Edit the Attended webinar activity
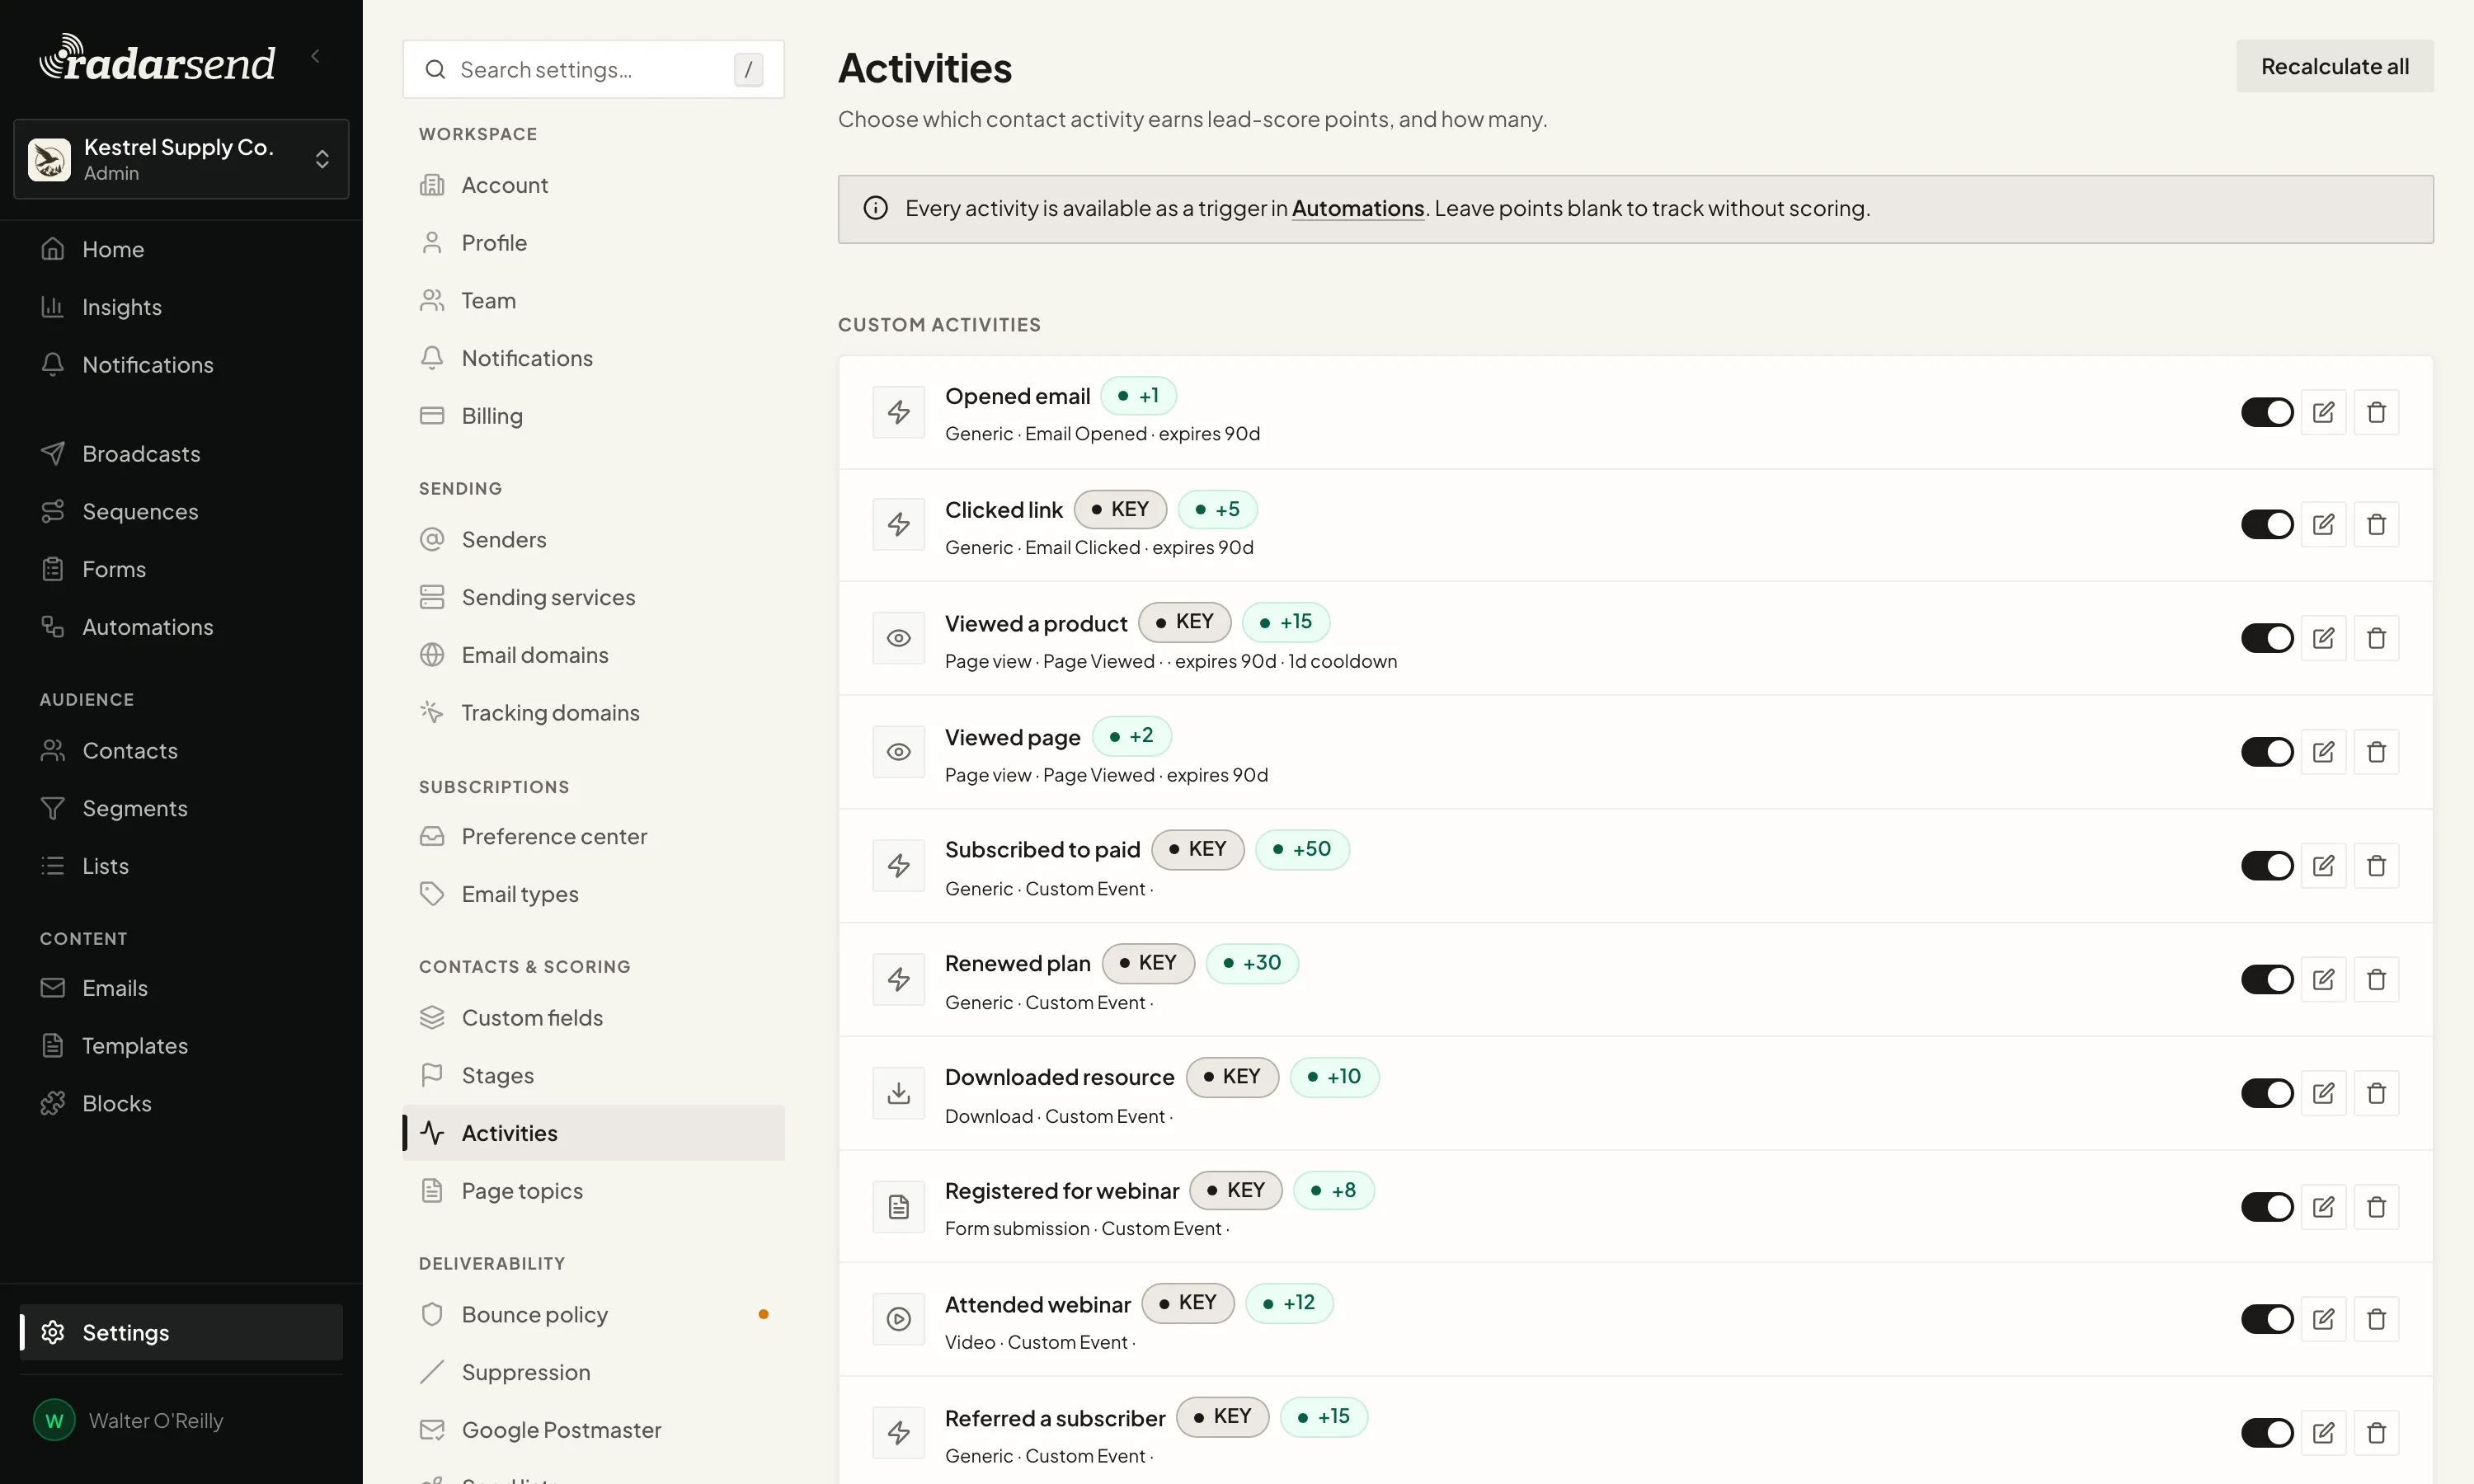This screenshot has width=2474, height=1484. coord(2323,1319)
